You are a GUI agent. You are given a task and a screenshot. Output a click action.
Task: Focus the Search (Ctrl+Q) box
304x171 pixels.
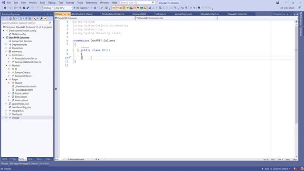pyautogui.click(x=137, y=3)
